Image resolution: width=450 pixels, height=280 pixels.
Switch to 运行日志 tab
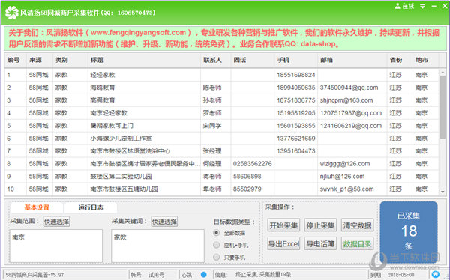pos(91,207)
